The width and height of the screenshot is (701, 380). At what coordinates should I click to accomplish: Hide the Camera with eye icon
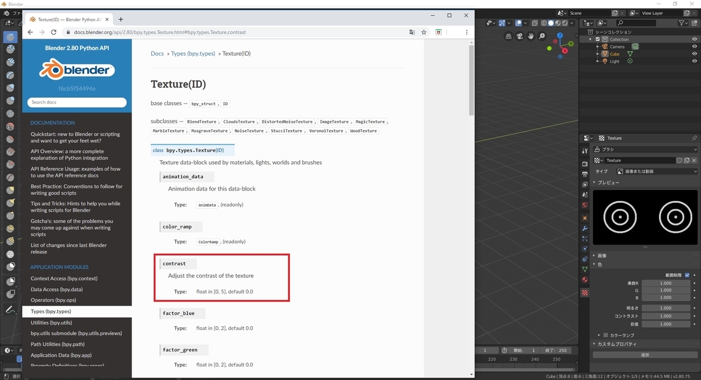coord(695,46)
